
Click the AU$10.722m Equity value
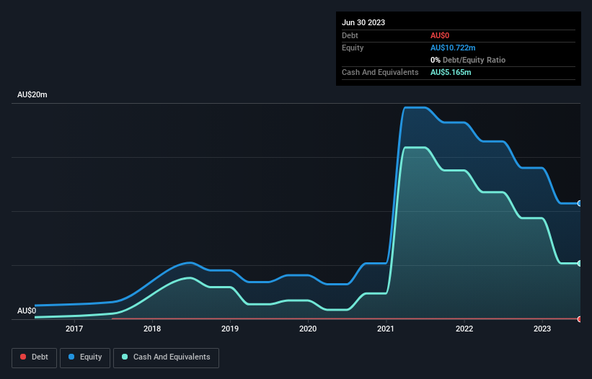pyautogui.click(x=453, y=48)
